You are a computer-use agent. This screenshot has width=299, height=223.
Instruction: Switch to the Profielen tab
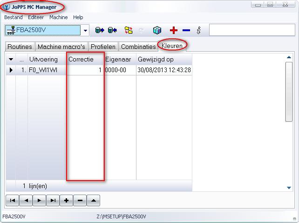103,47
